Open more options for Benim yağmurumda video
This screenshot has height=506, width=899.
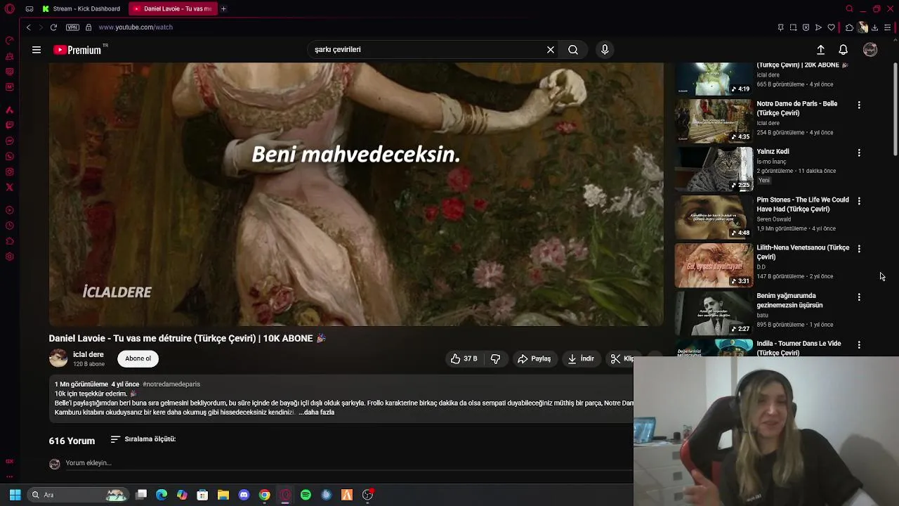pyautogui.click(x=859, y=297)
